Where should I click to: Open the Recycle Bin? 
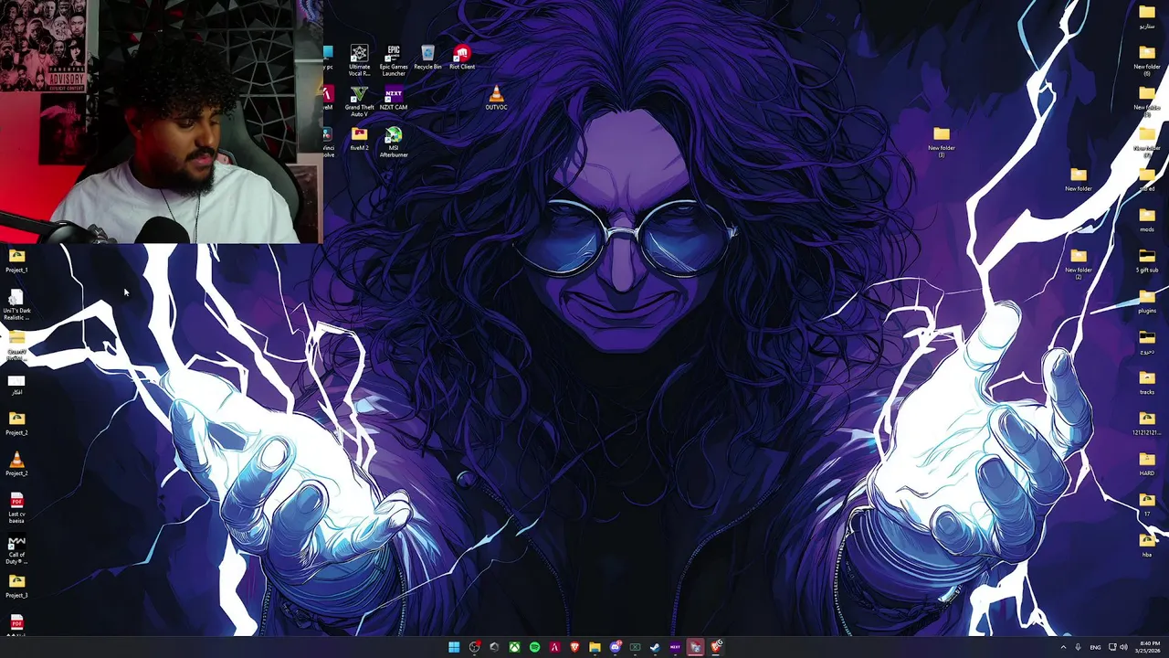[427, 58]
